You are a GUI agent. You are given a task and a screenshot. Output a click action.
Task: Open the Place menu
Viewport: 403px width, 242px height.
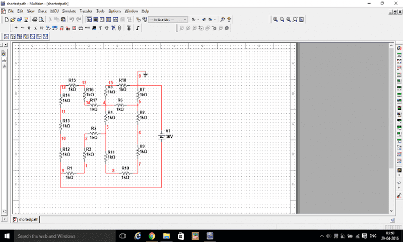(43, 11)
